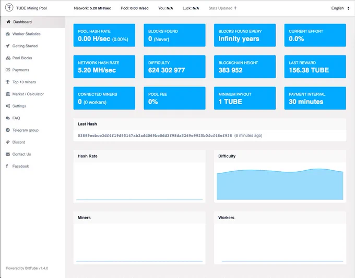
Task: Click the Difficulty area chart
Action: (280, 184)
